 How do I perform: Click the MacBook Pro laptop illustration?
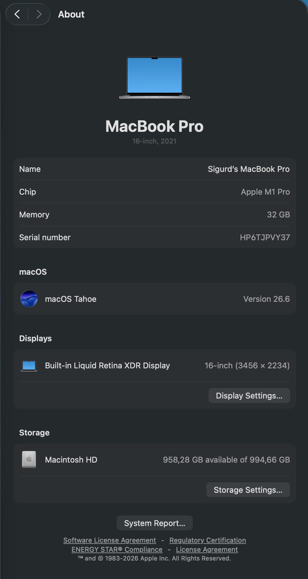[x=155, y=78]
